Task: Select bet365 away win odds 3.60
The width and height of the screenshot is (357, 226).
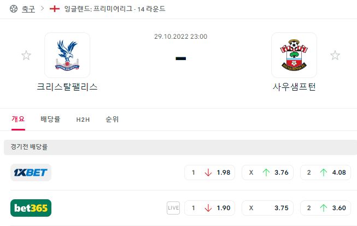Action: pyautogui.click(x=326, y=208)
